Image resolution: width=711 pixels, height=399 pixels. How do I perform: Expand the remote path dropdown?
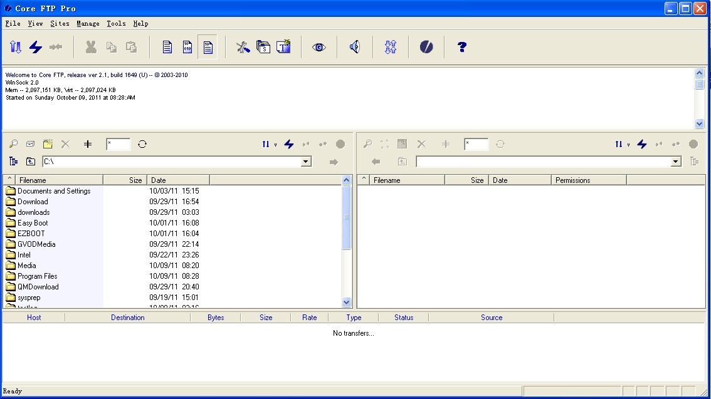(x=676, y=162)
